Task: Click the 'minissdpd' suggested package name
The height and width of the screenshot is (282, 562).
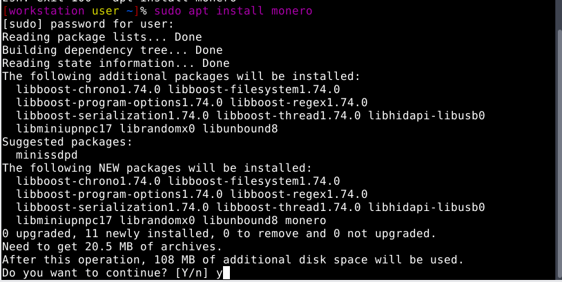Action: pos(46,154)
